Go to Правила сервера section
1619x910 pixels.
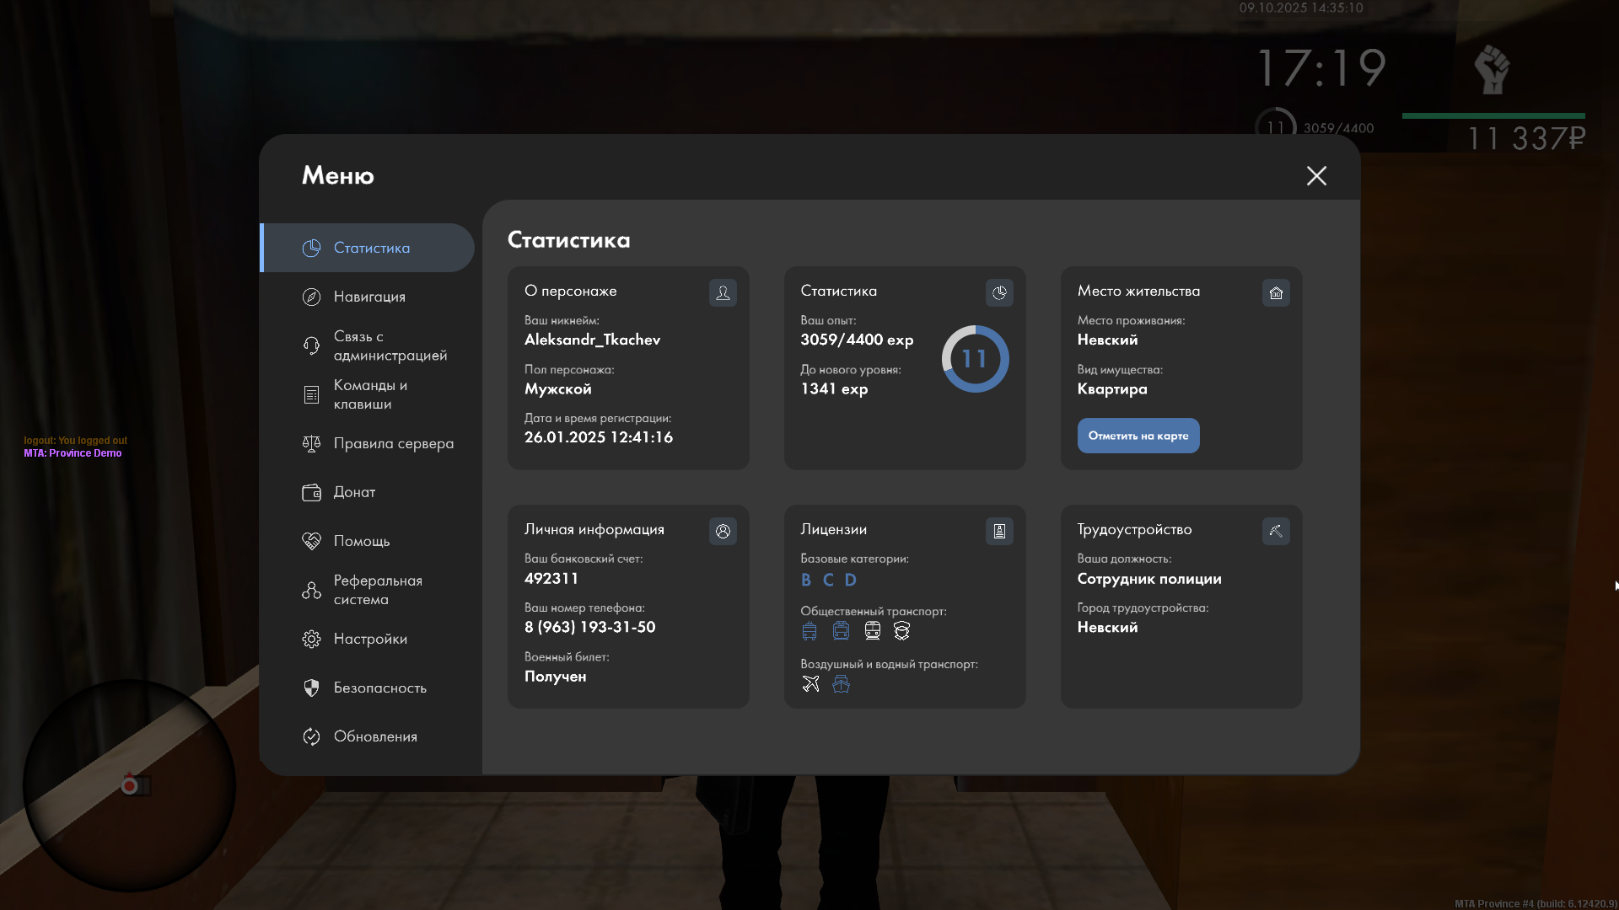click(x=392, y=443)
